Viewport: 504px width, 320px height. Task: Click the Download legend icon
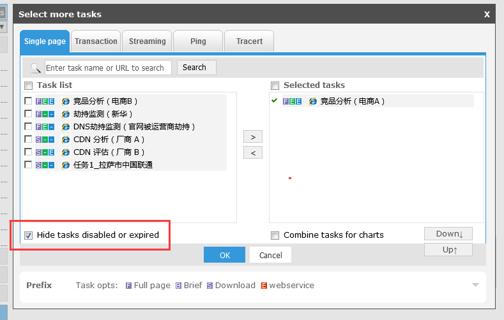click(x=210, y=286)
